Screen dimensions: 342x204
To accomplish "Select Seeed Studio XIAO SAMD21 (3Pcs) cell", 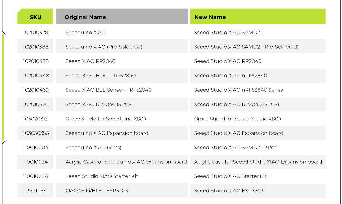I will (236, 148).
